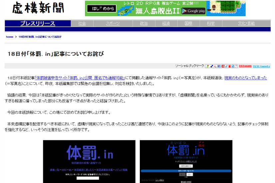Open the 現実のものとなってしまった link
Screen dimensions: 275x183
[246, 78]
